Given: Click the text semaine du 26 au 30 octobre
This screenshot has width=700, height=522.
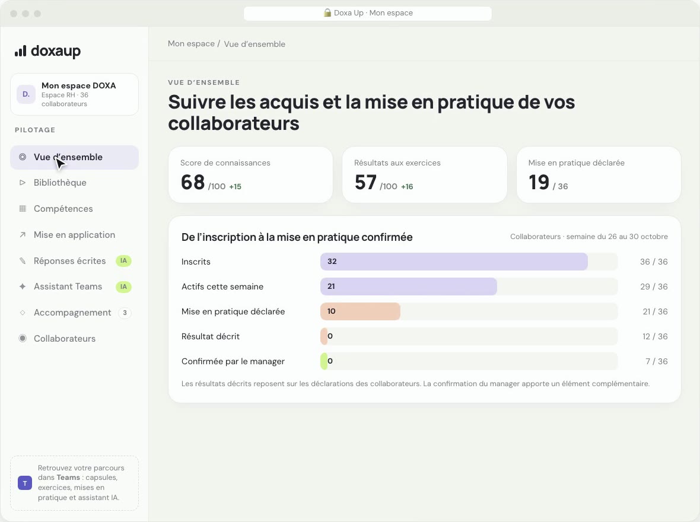Looking at the screenshot, I should pos(617,237).
